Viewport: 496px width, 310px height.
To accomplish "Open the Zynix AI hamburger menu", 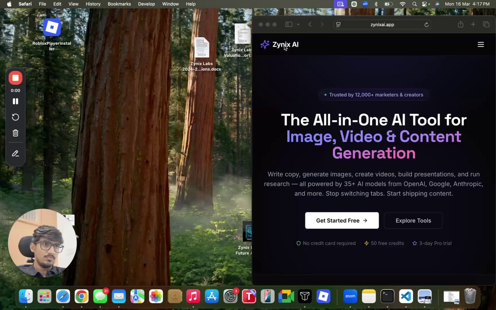I will 480,45.
